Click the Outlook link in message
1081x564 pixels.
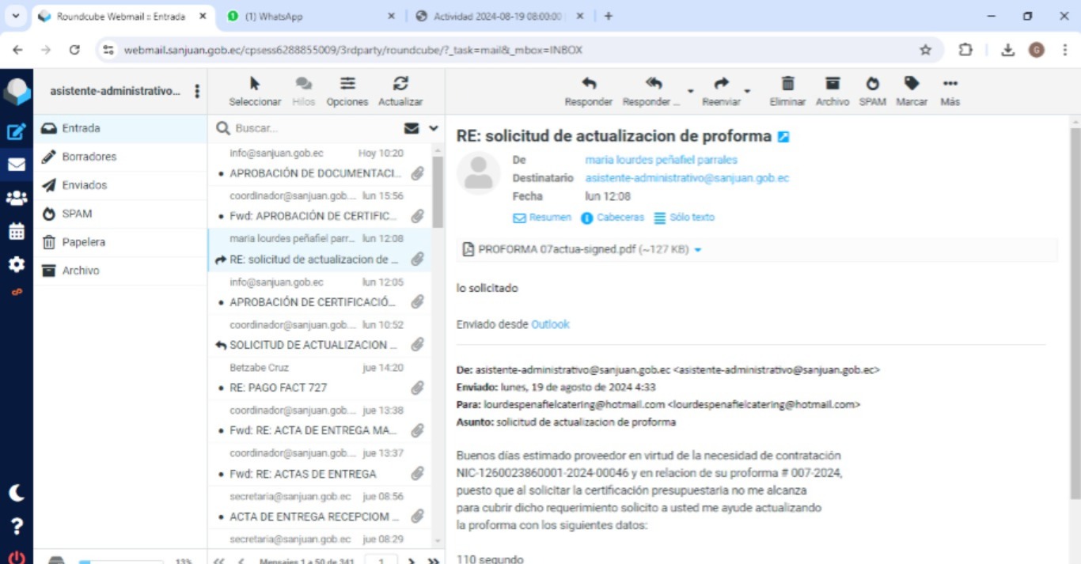click(x=550, y=324)
